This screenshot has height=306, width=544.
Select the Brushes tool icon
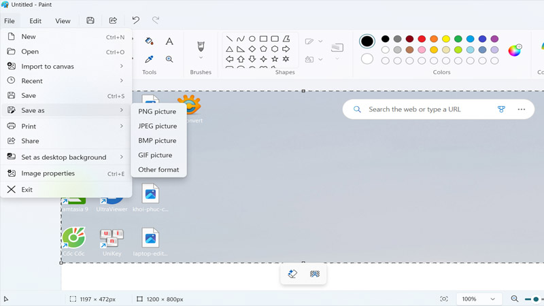point(201,46)
